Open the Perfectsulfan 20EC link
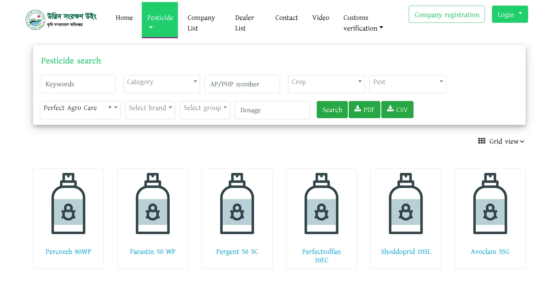 coord(321,256)
